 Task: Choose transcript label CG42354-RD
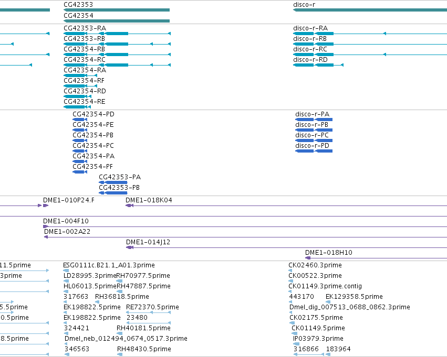point(85,91)
